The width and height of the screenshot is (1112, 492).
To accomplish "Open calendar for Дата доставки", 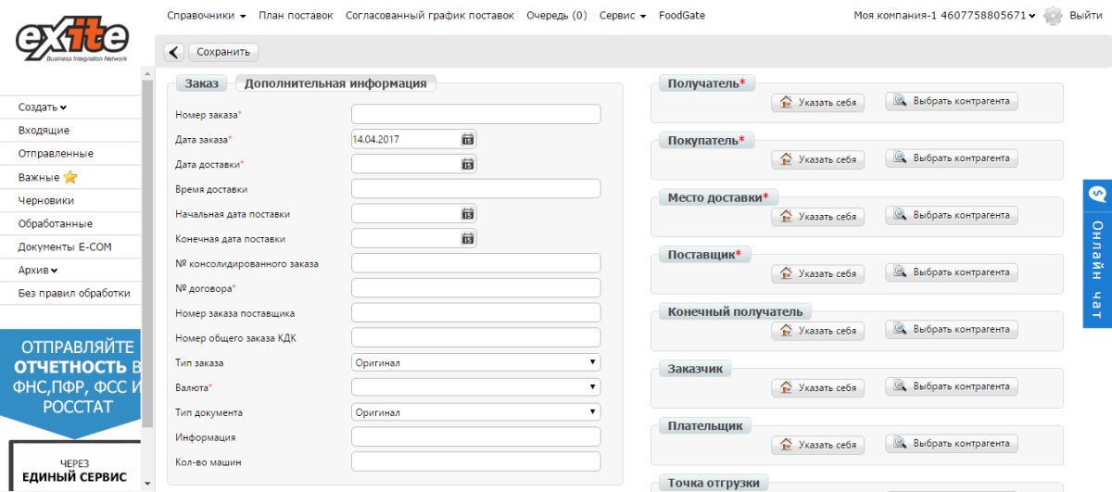I will pyautogui.click(x=468, y=164).
